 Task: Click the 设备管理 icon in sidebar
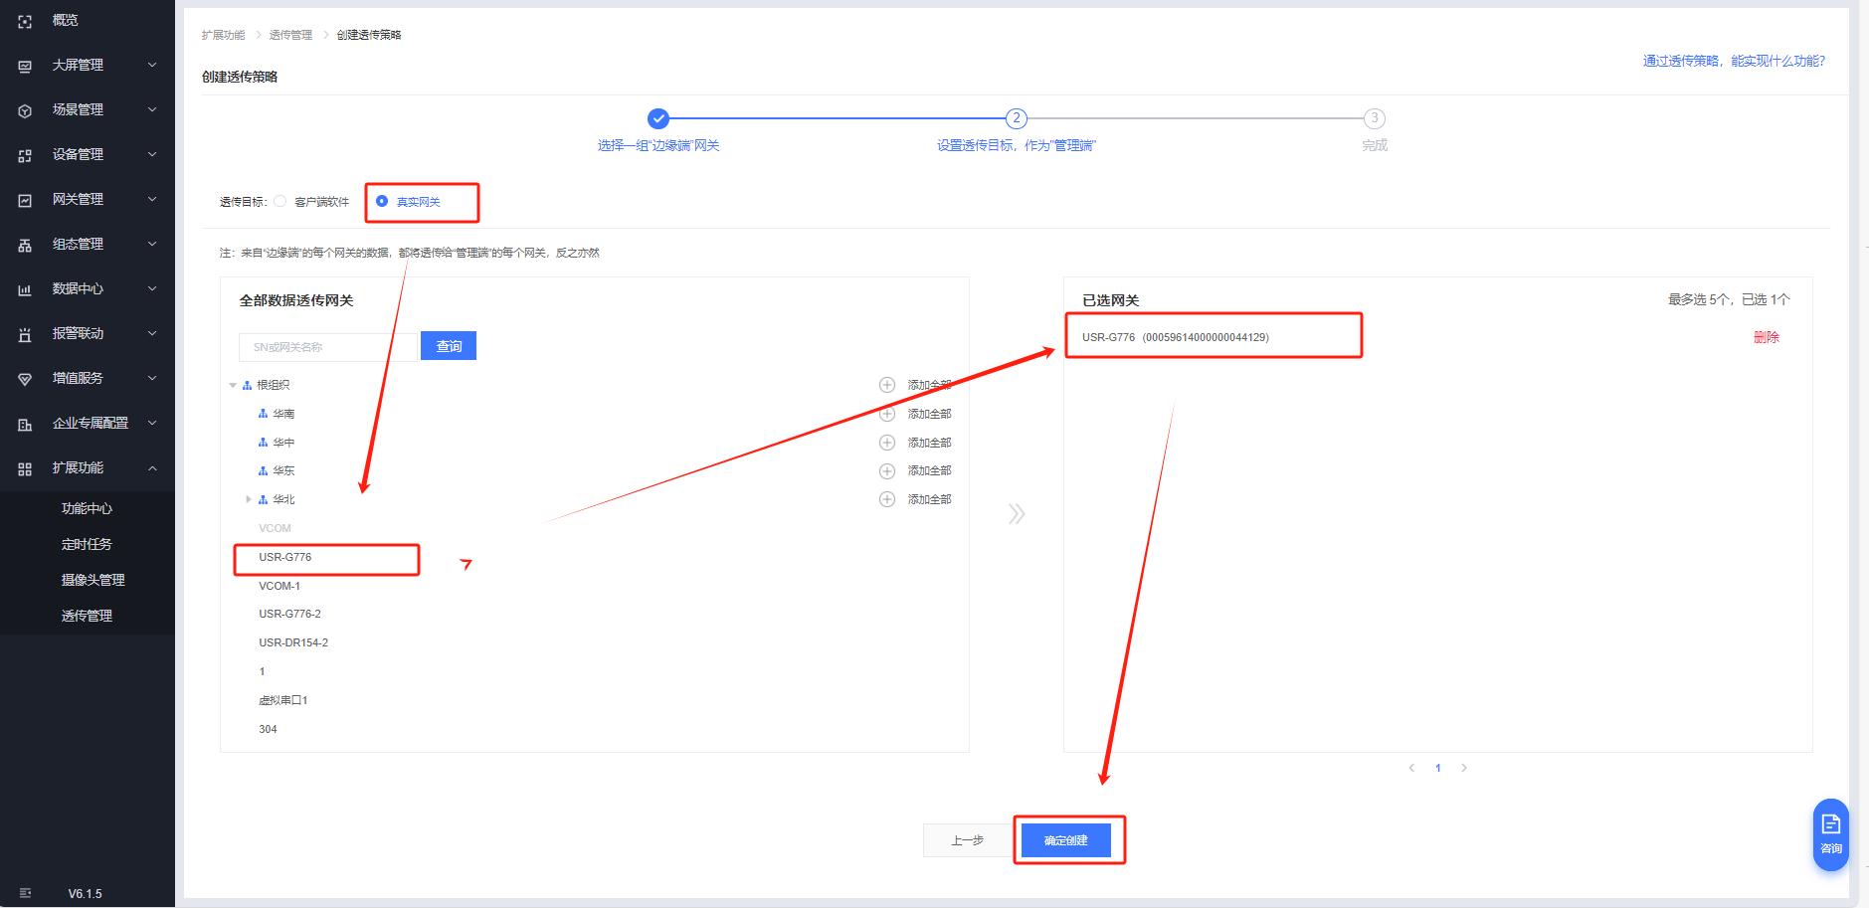[25, 155]
